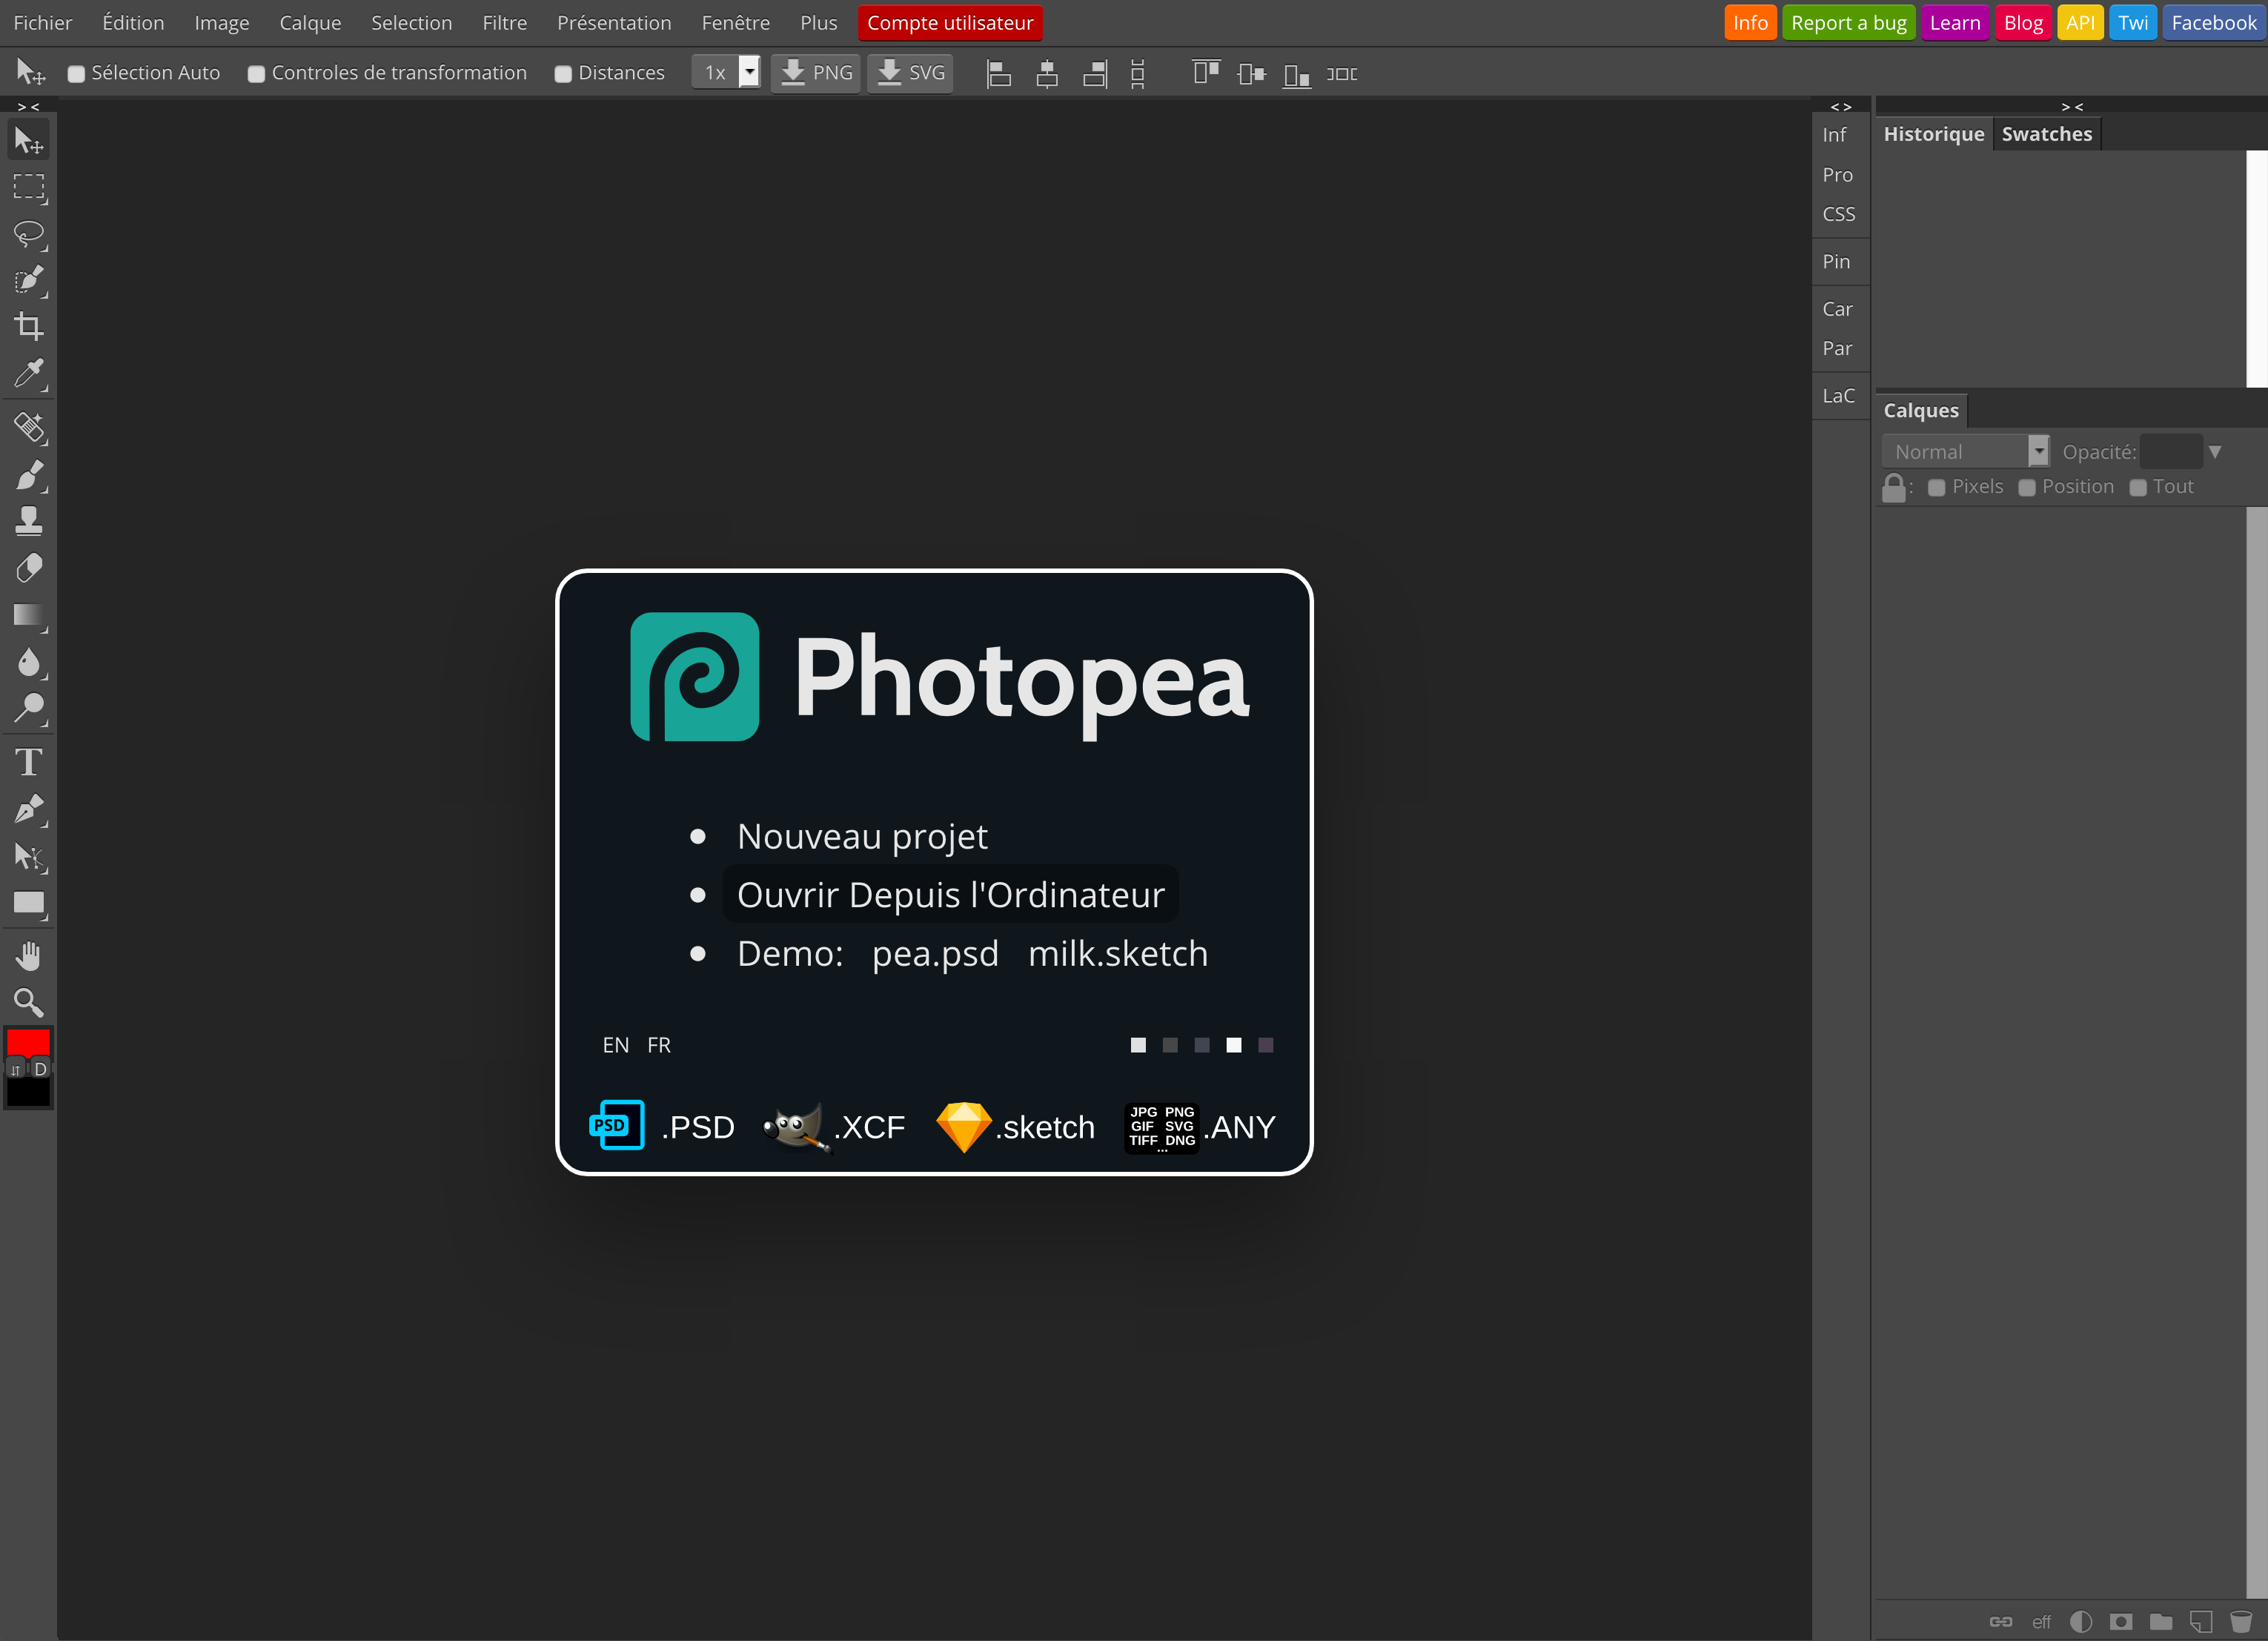This screenshot has width=2268, height=1641.
Task: Open the Normal blend mode dropdown
Action: pyautogui.click(x=1965, y=451)
